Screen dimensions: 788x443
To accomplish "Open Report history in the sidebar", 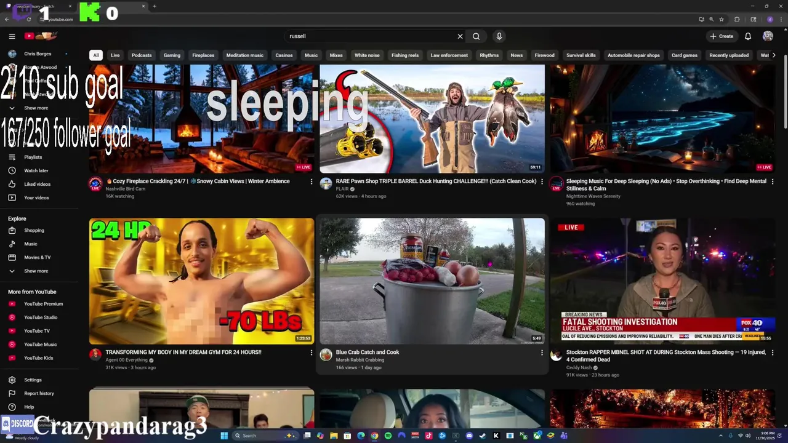I will pyautogui.click(x=39, y=393).
